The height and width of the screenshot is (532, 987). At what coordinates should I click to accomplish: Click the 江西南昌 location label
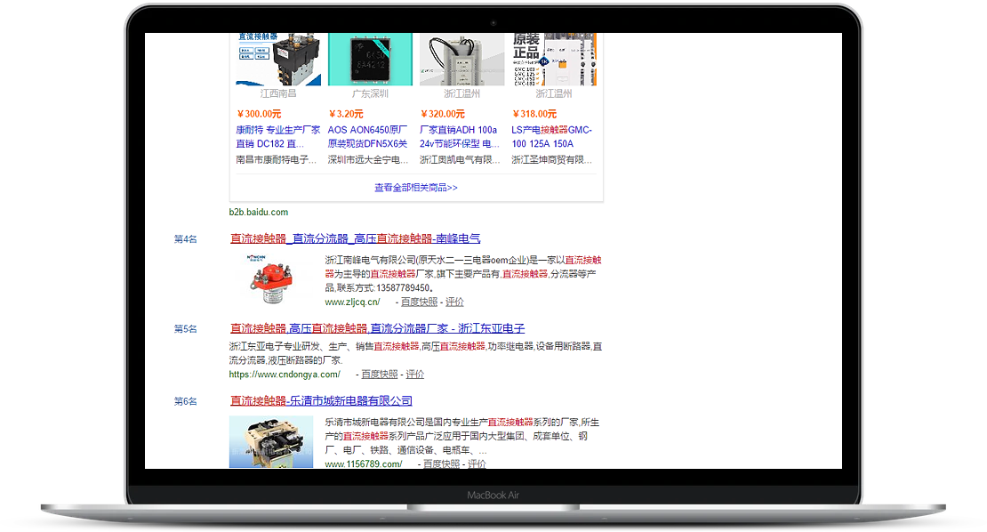[x=278, y=93]
